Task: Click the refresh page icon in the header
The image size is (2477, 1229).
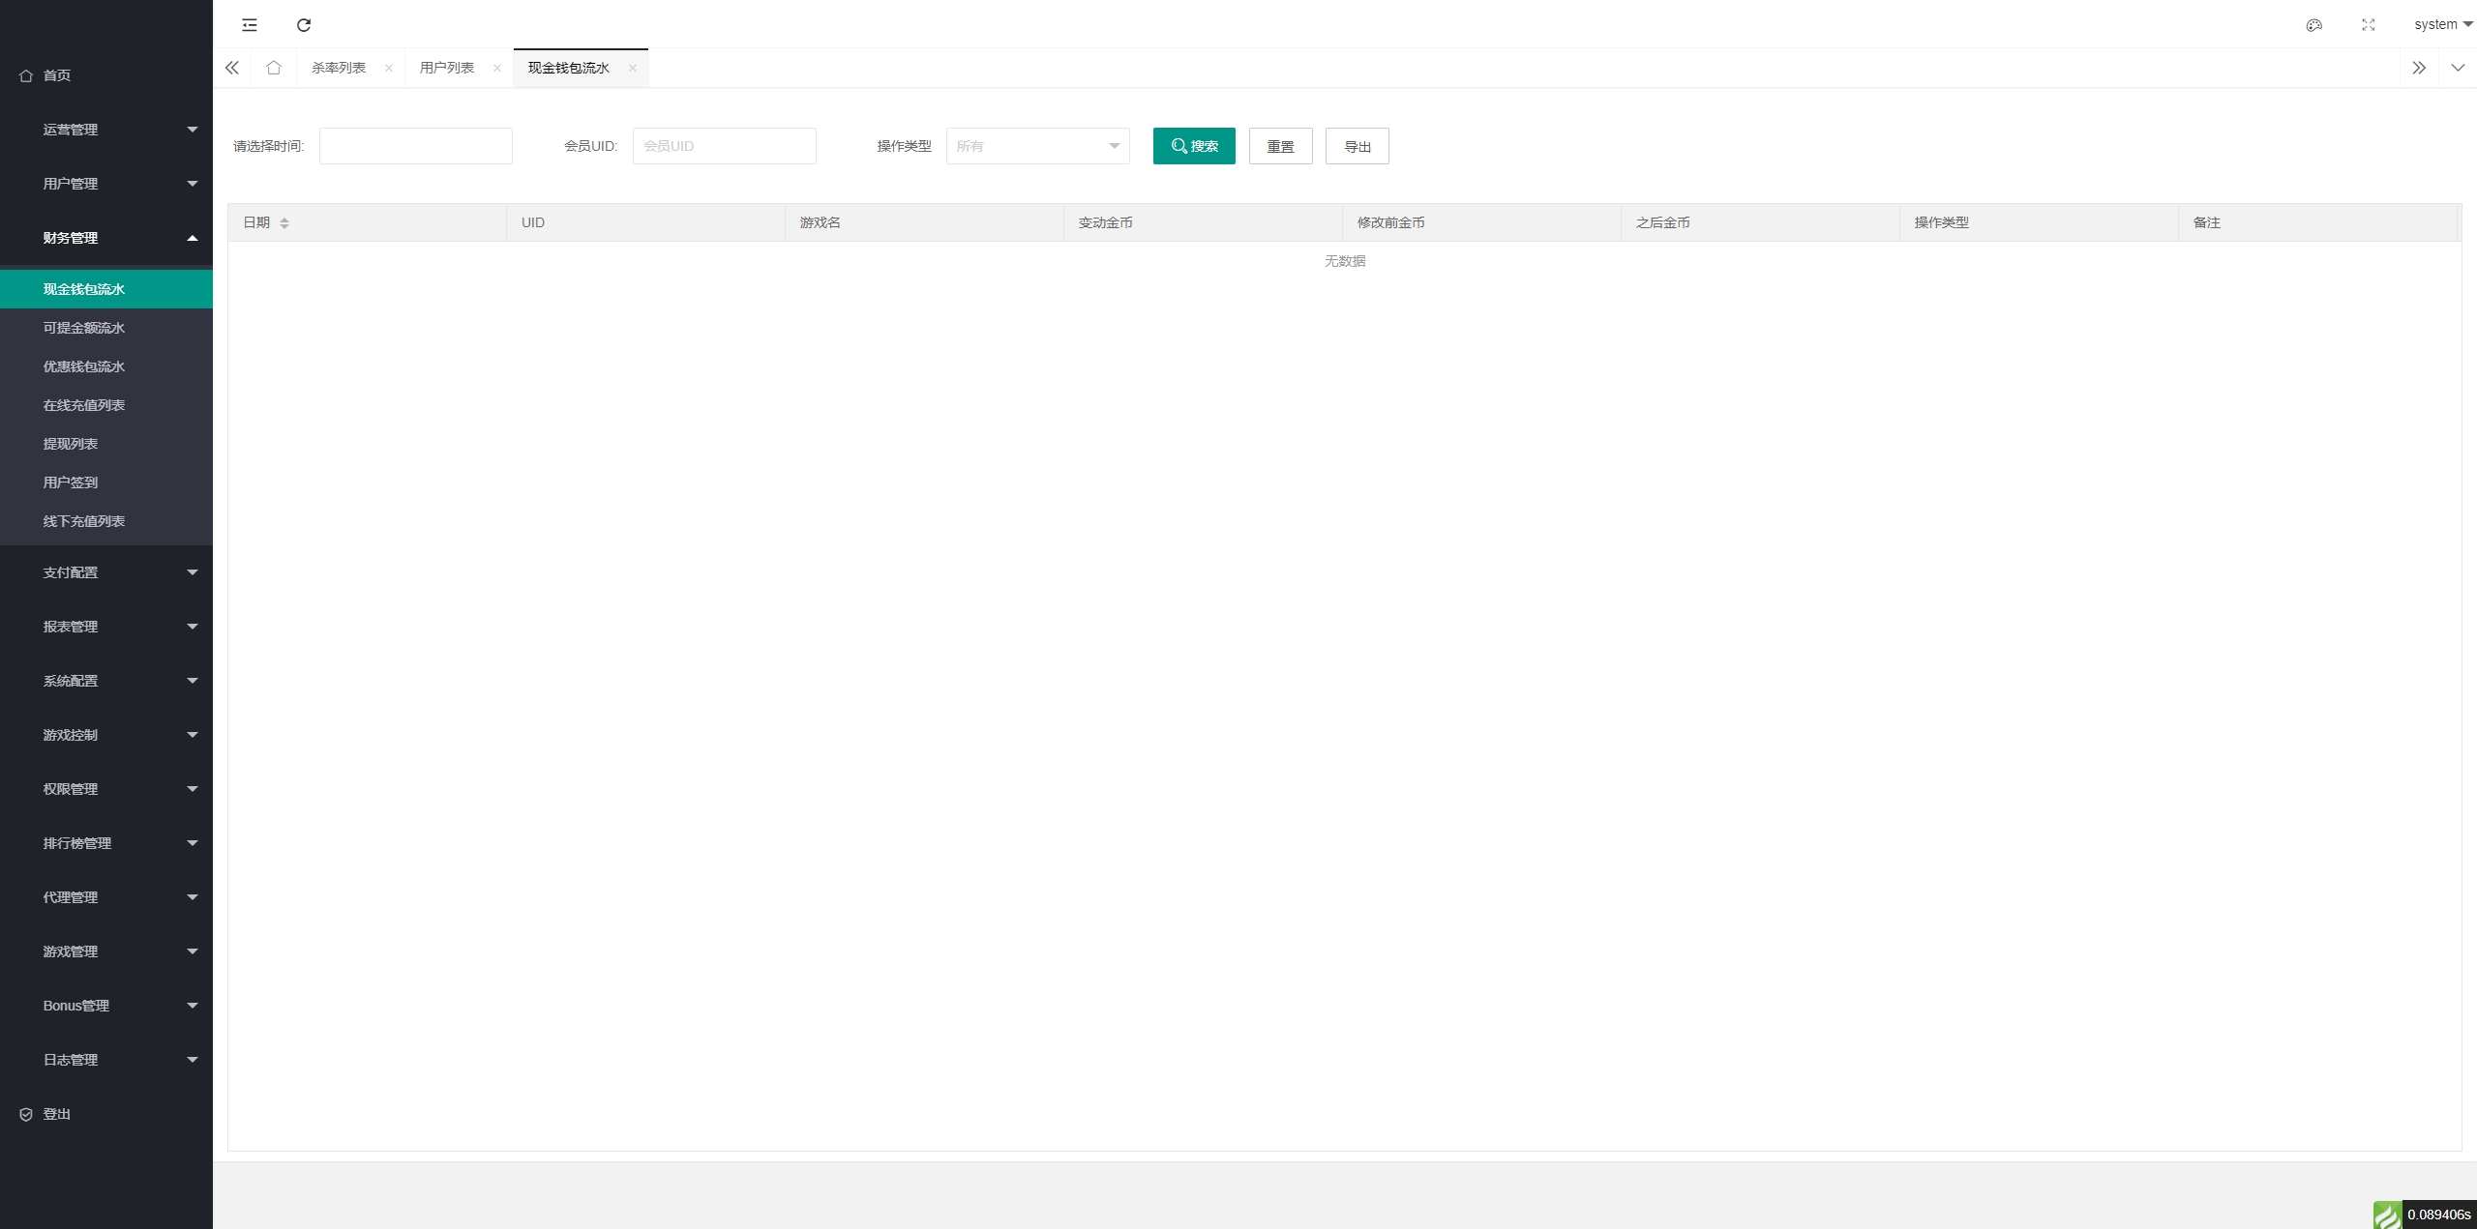Action: click(x=304, y=25)
